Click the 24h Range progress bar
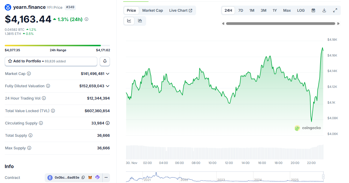The width and height of the screenshot is (349, 183). point(57,45)
